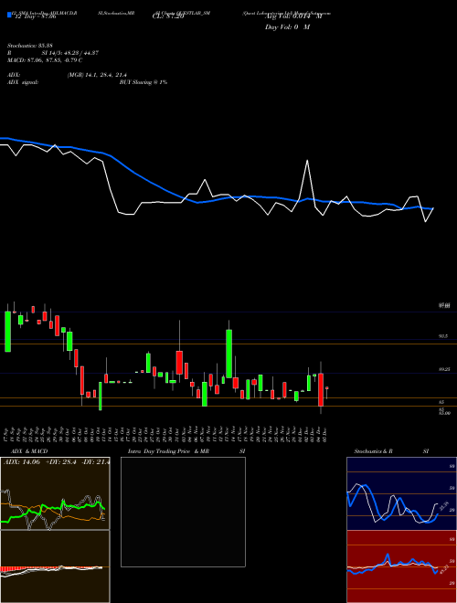Click the 'BUY Slowing @ 1%' ADX signal

143,82
